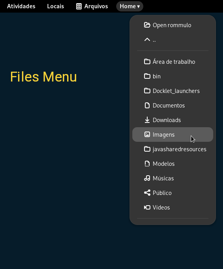Open the Docklet_launchers folder entry
The height and width of the screenshot is (269, 223).
coord(173,91)
